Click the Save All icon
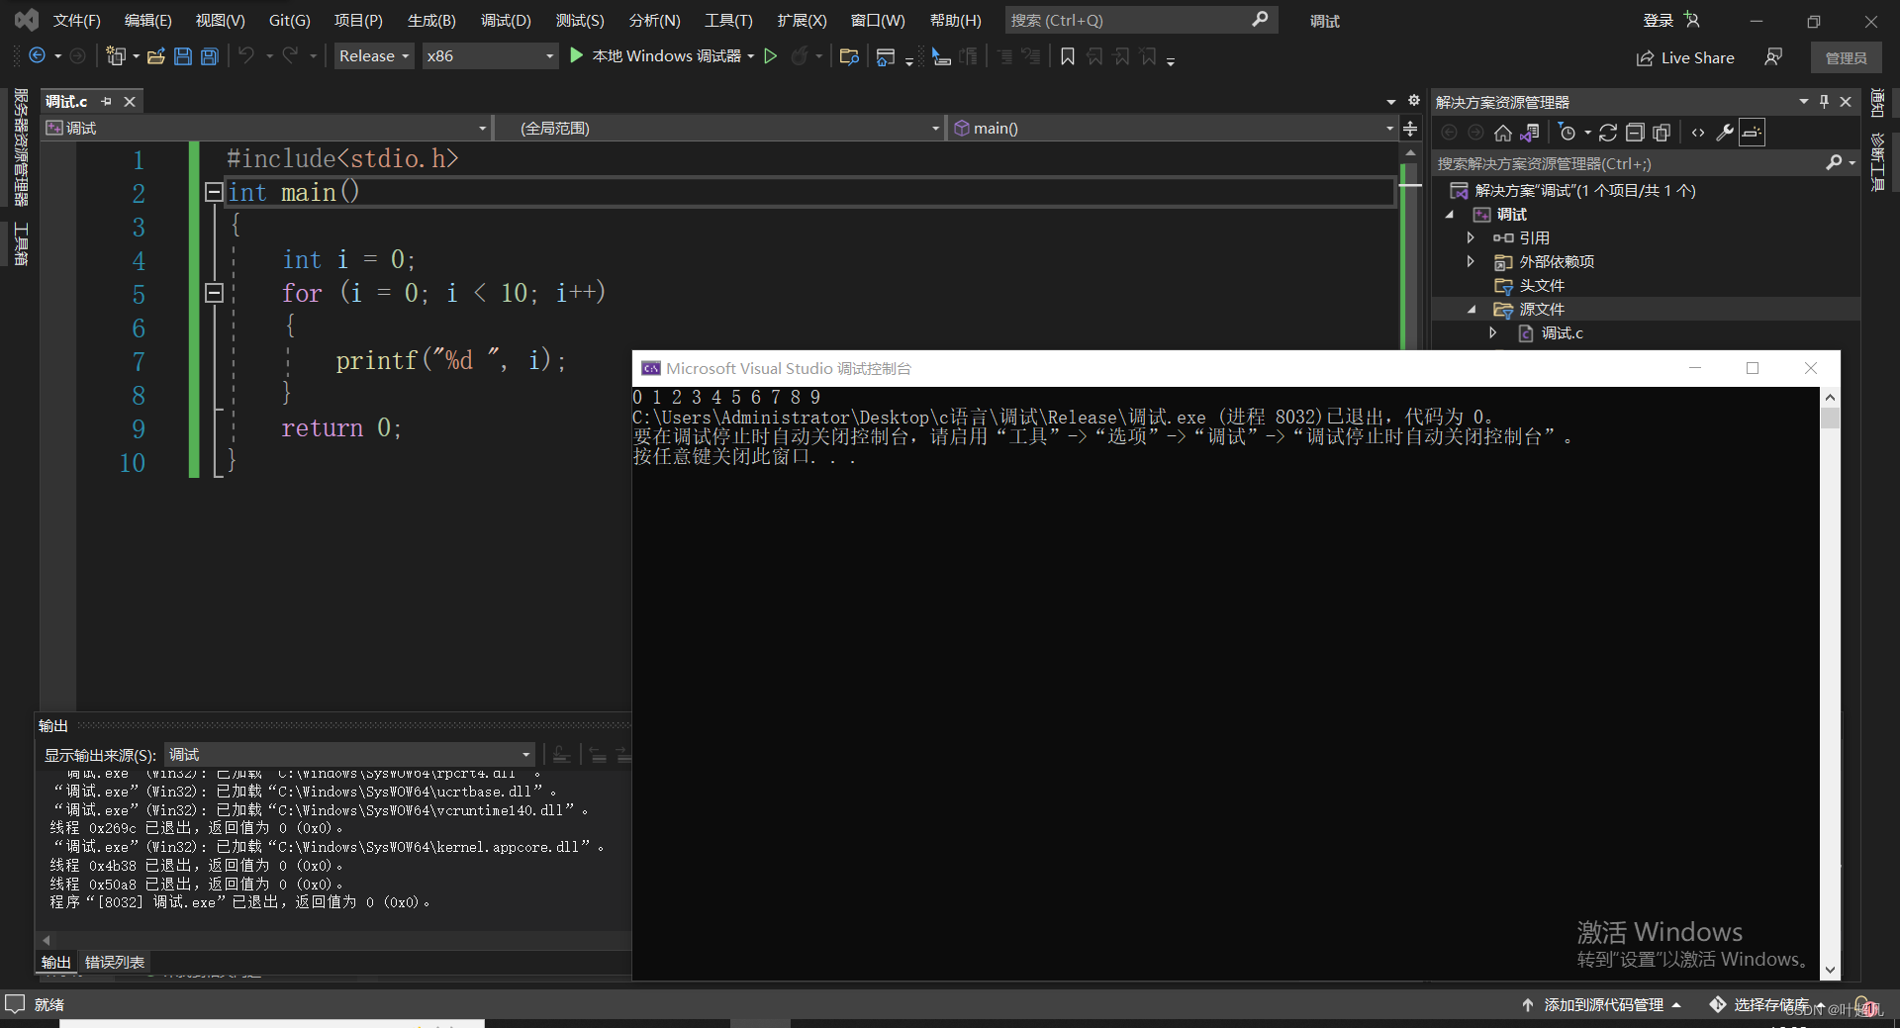The height and width of the screenshot is (1028, 1900). click(209, 56)
